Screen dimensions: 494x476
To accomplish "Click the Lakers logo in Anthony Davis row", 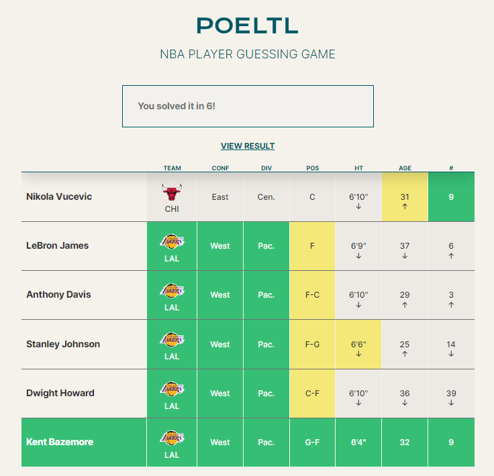I will point(172,291).
